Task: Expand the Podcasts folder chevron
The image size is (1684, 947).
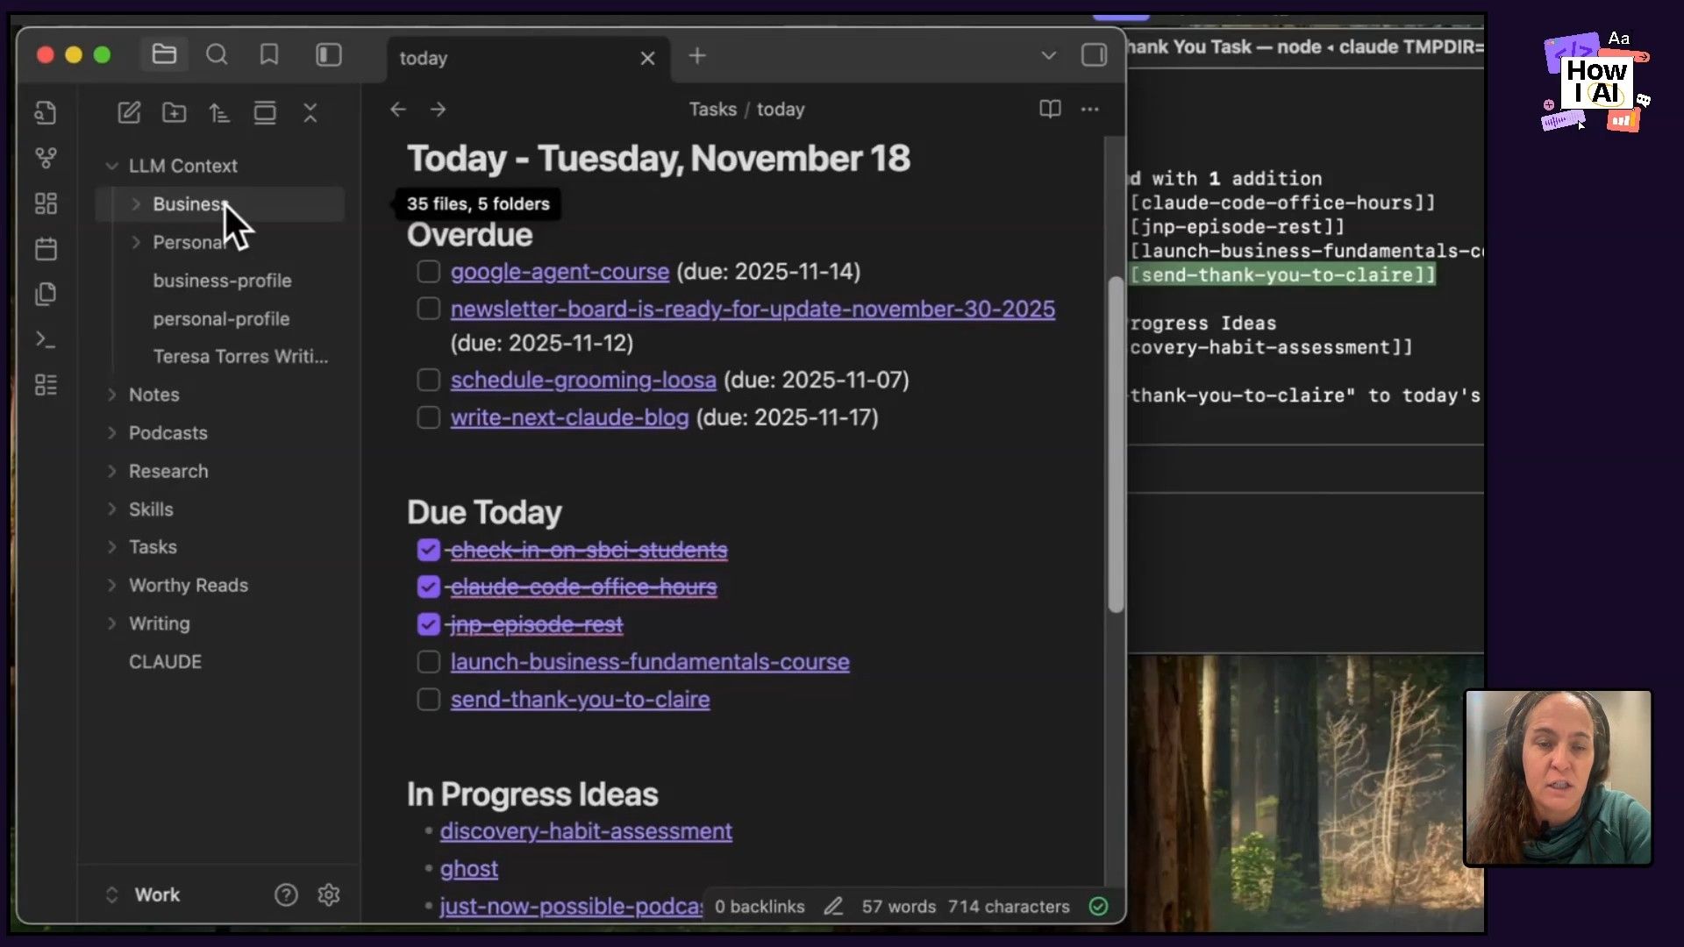Action: pyautogui.click(x=111, y=433)
